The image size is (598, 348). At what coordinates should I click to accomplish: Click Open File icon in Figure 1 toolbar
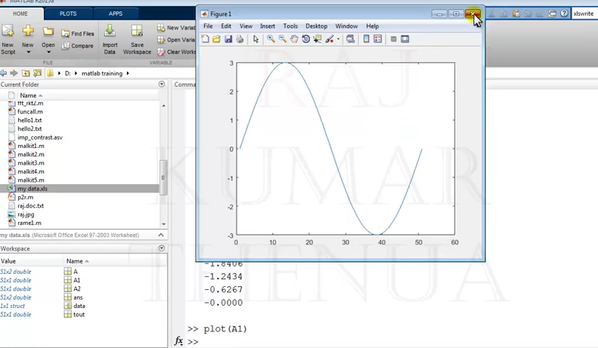(x=217, y=38)
